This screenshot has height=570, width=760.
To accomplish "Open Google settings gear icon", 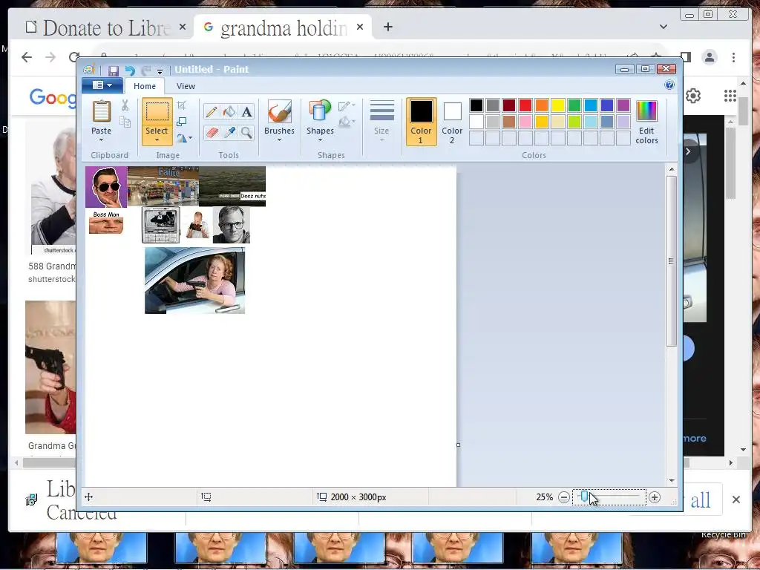I will [x=693, y=96].
